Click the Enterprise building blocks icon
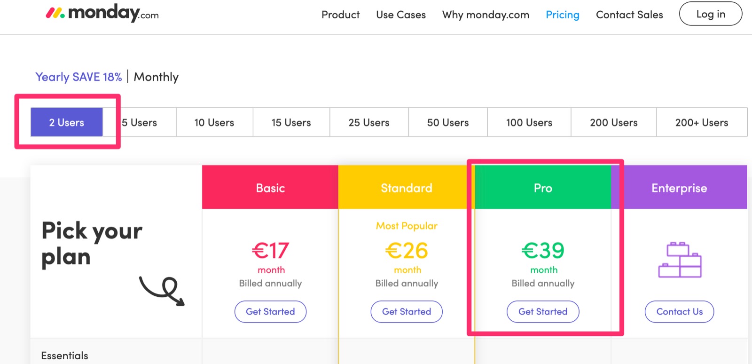The width and height of the screenshot is (752, 364). pyautogui.click(x=680, y=260)
